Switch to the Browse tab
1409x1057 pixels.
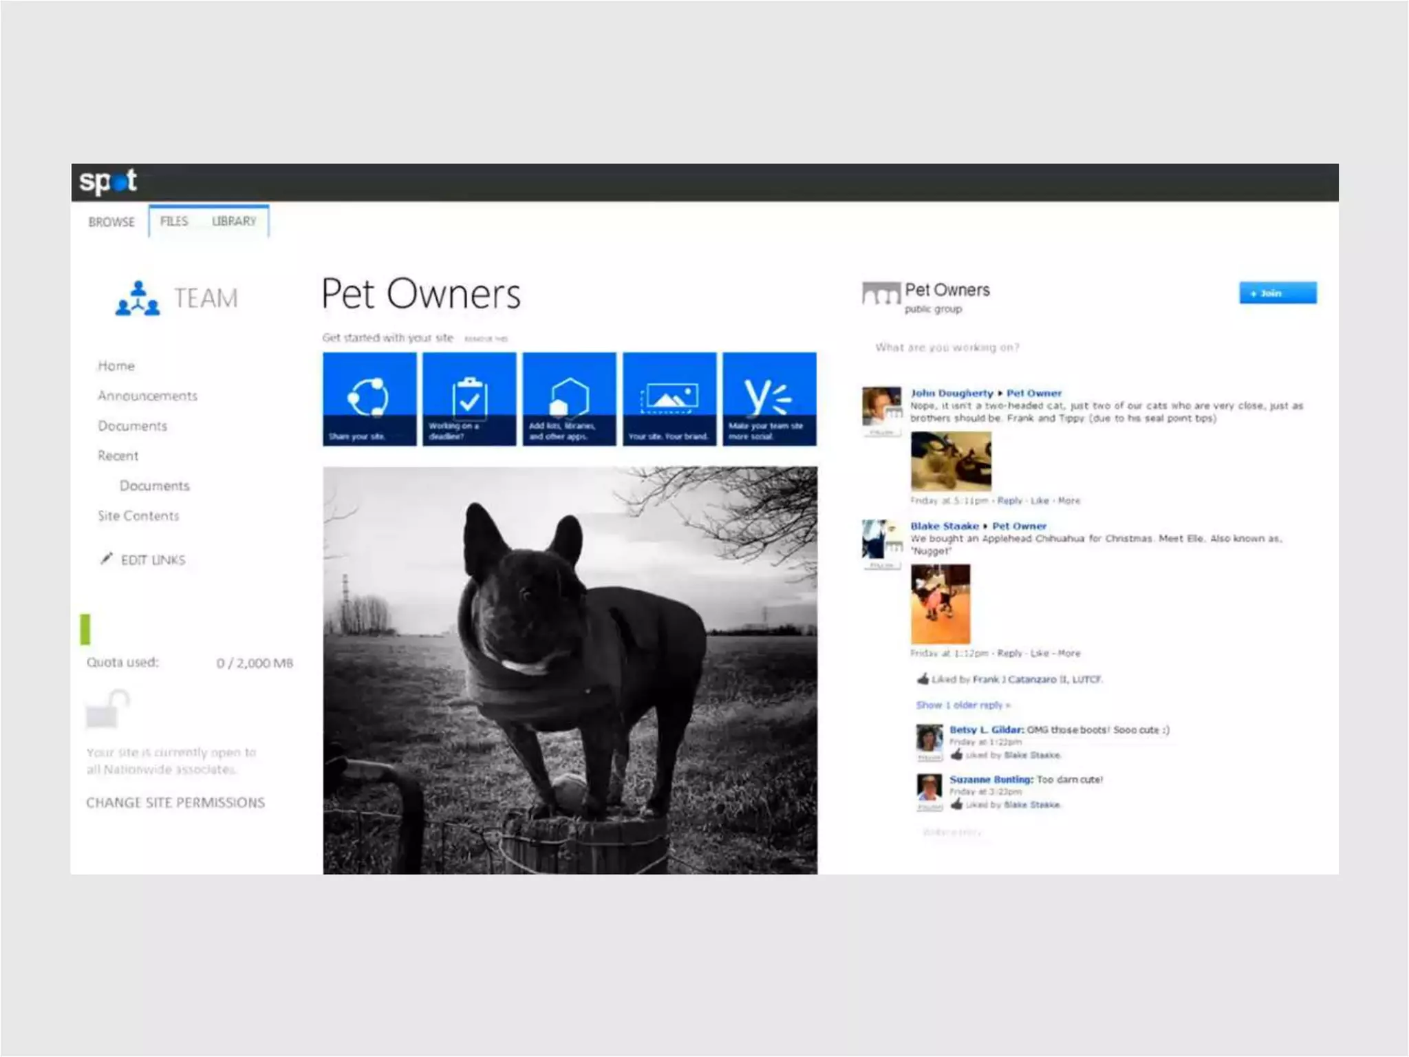coord(111,222)
